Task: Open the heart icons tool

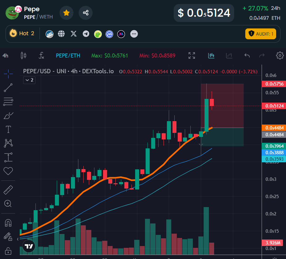Action: click(8, 171)
